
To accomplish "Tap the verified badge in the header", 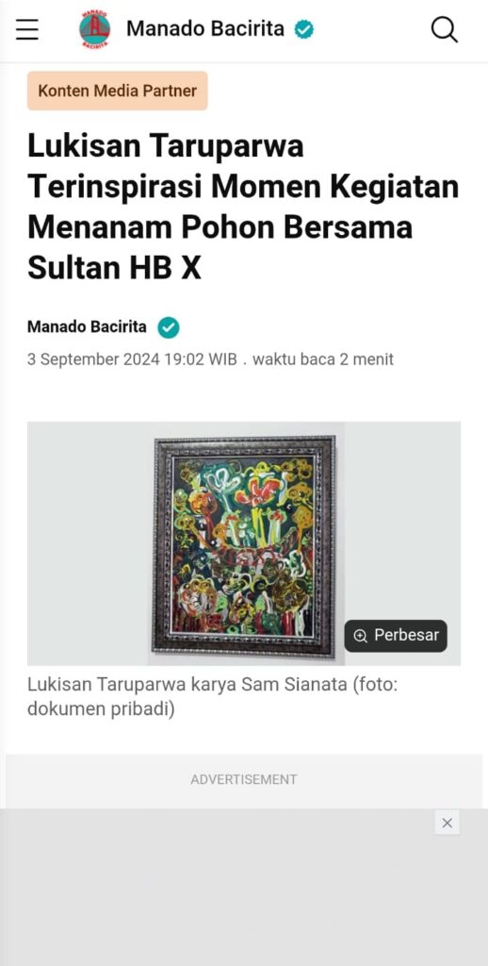I will [304, 29].
